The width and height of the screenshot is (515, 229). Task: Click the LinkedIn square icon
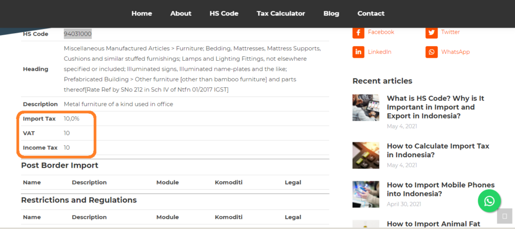click(x=358, y=52)
